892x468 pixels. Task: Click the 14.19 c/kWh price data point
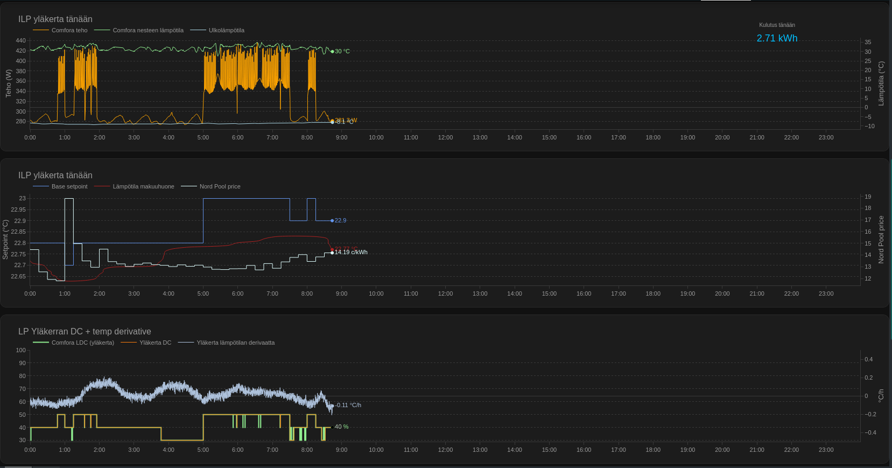332,253
